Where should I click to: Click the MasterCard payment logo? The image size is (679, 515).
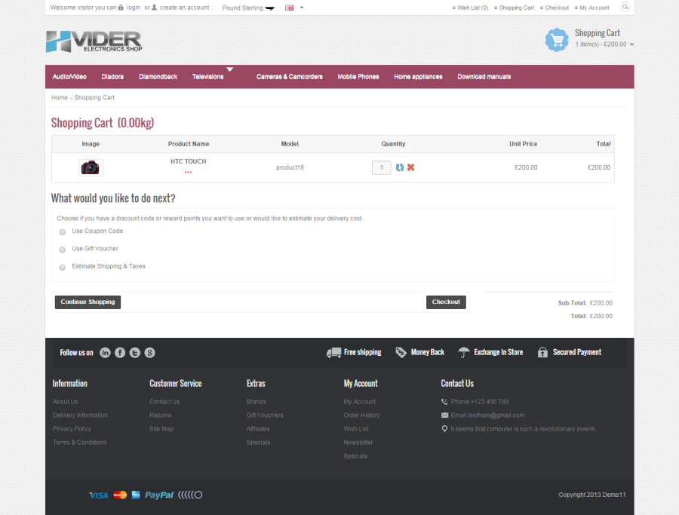pos(120,495)
